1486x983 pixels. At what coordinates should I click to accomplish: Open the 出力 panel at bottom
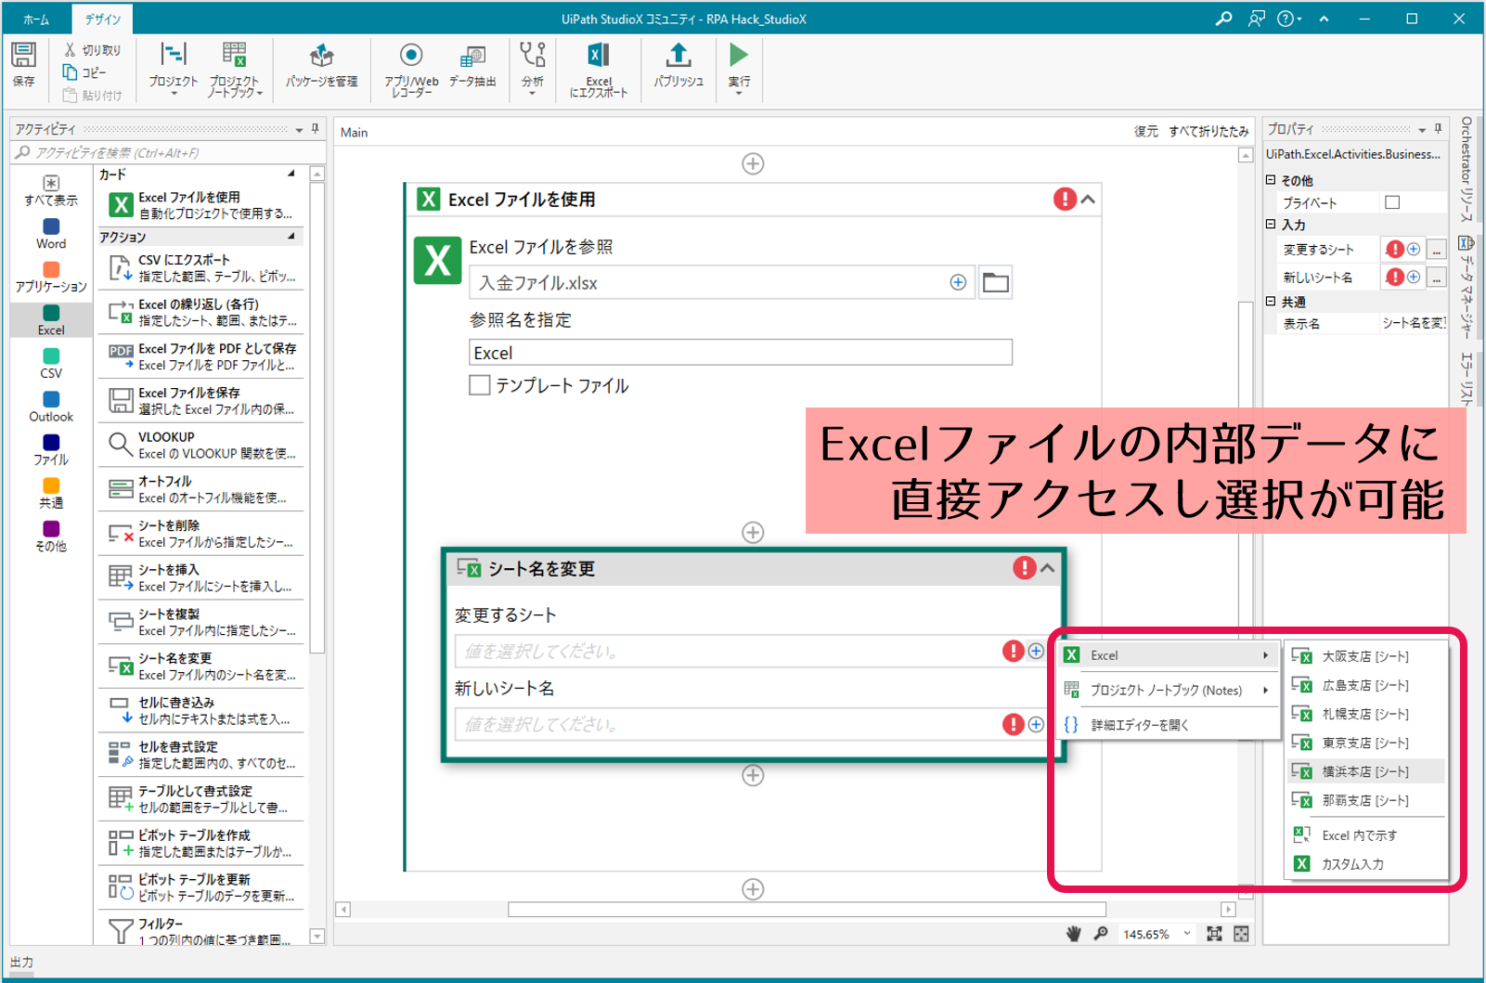(21, 962)
